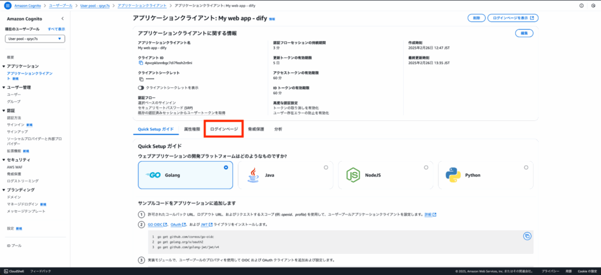
Task: Open メッセージテンプレート in the sidebar
Action: (26, 212)
